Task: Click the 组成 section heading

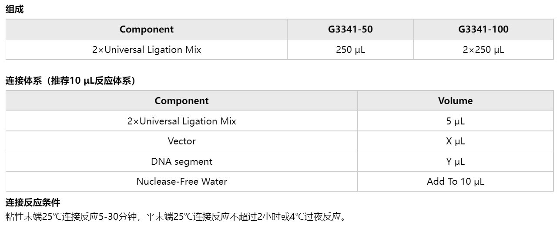Action: (x=14, y=10)
